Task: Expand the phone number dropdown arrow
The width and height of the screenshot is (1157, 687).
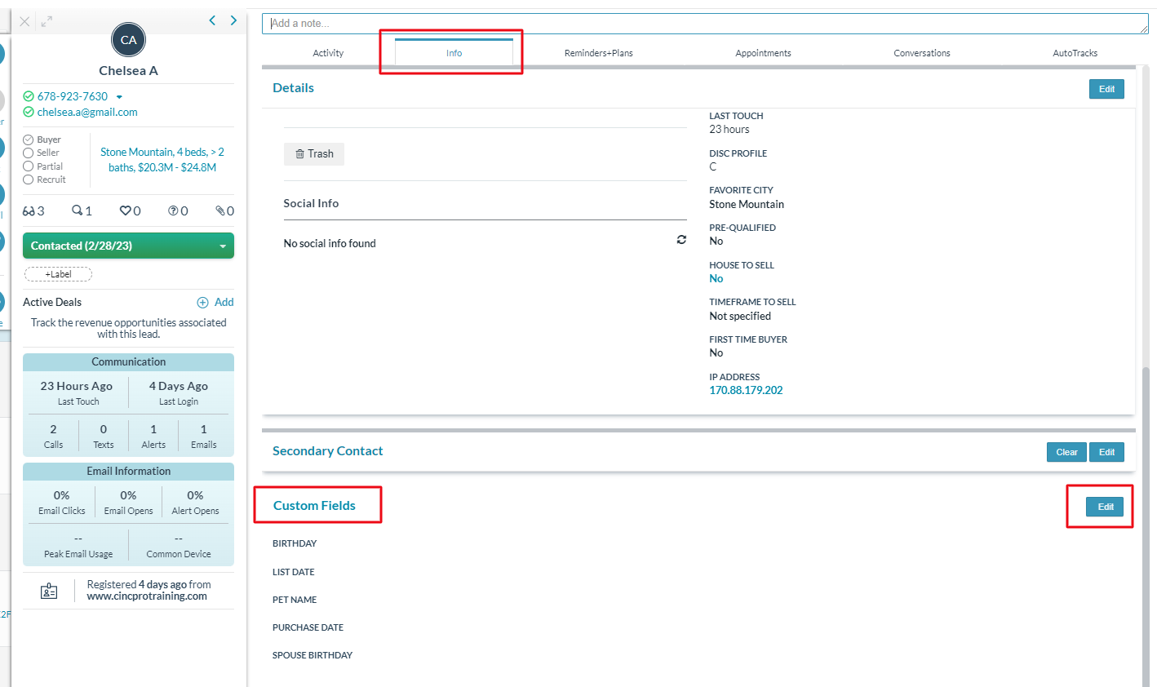Action: 119,97
